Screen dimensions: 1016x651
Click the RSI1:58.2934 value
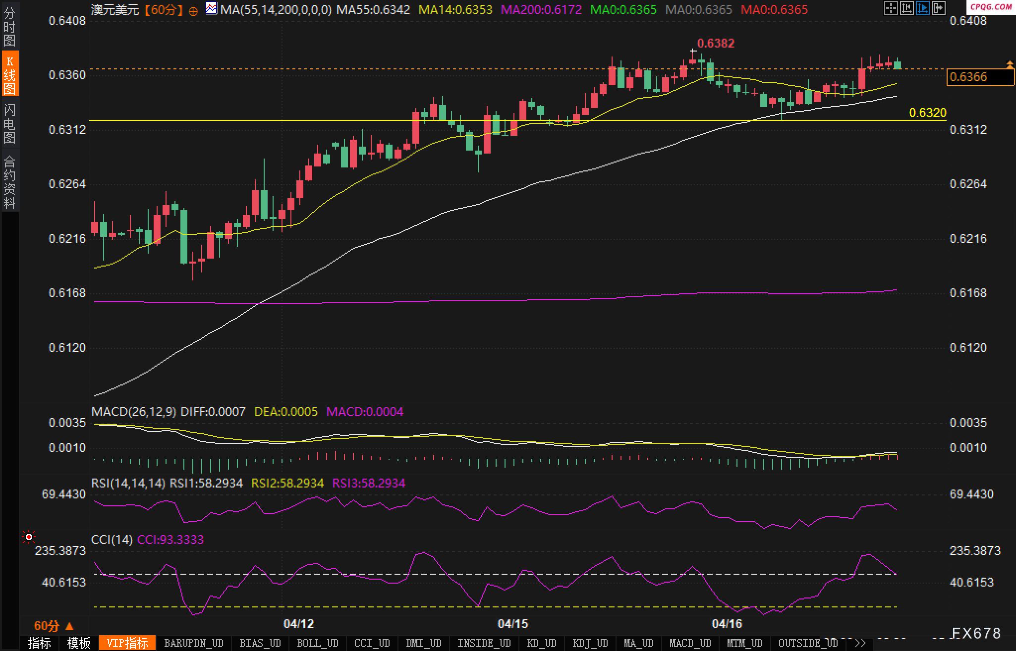pos(206,483)
